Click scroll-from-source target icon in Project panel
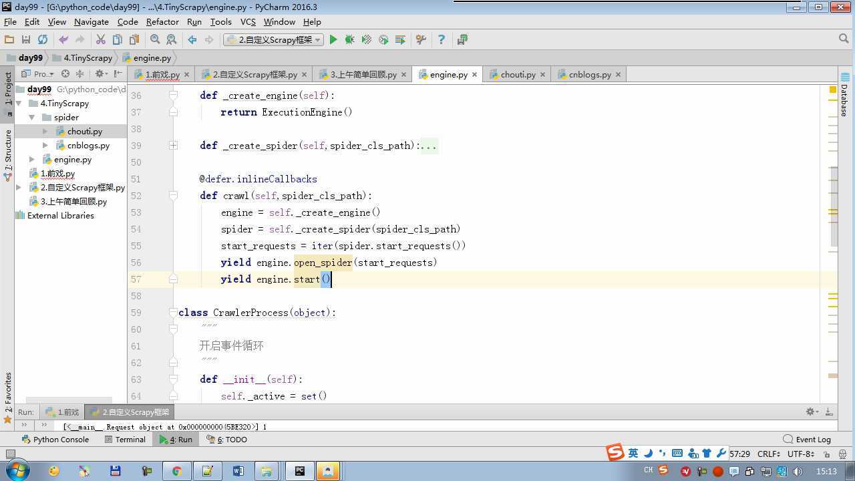The width and height of the screenshot is (855, 481). (x=65, y=74)
